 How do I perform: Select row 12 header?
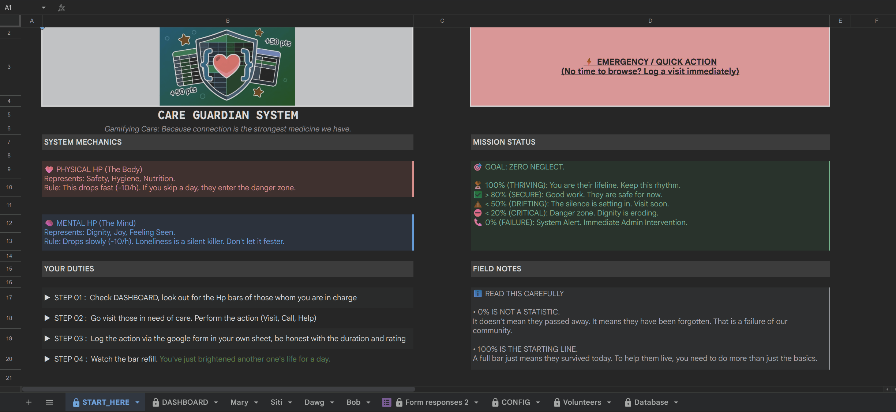coord(9,223)
